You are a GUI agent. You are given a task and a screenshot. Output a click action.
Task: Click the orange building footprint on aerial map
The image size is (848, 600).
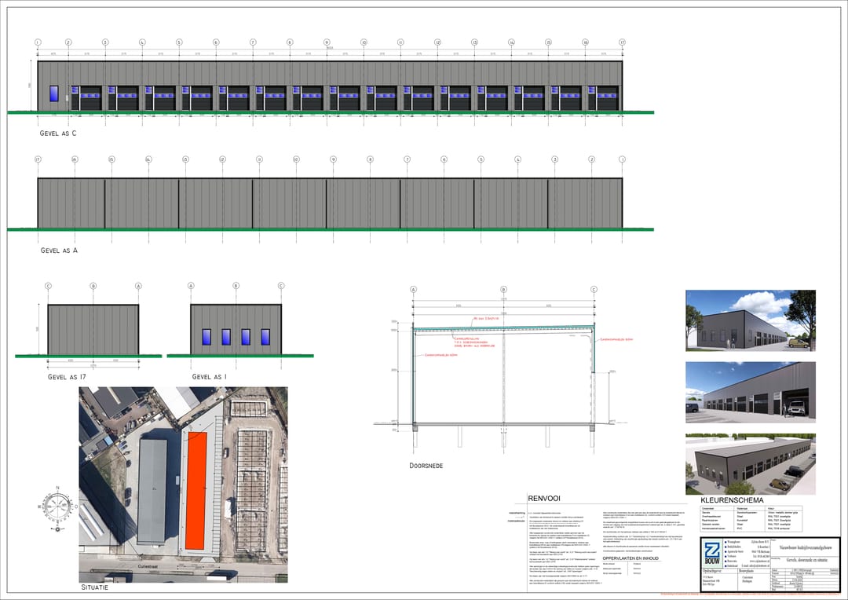196,490
